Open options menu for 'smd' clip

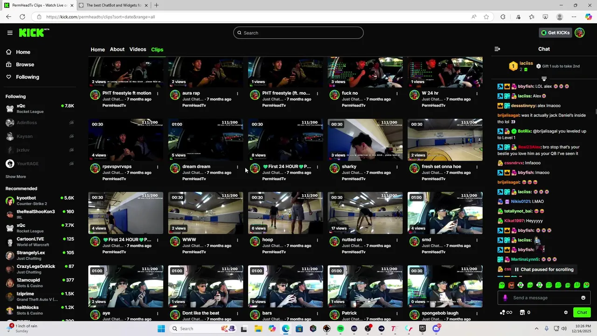[477, 240]
